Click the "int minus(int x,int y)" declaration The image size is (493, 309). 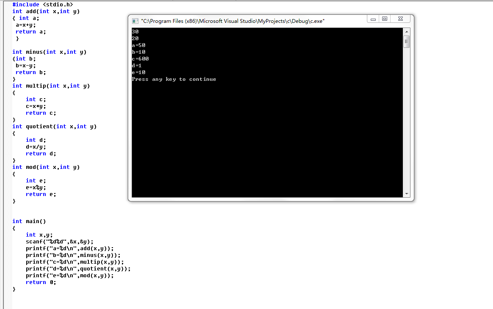(x=50, y=52)
